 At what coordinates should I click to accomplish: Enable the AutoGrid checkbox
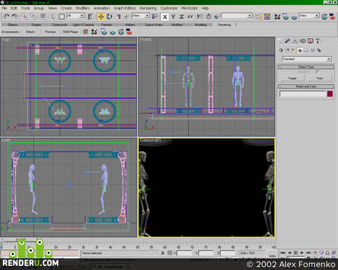317,72
